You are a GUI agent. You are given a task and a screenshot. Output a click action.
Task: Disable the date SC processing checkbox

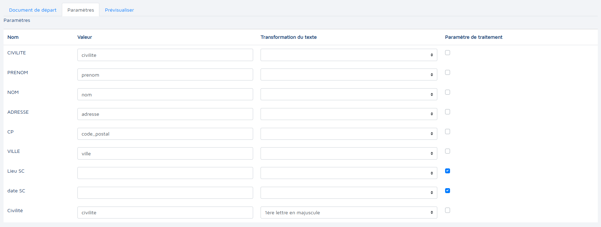[x=448, y=191]
